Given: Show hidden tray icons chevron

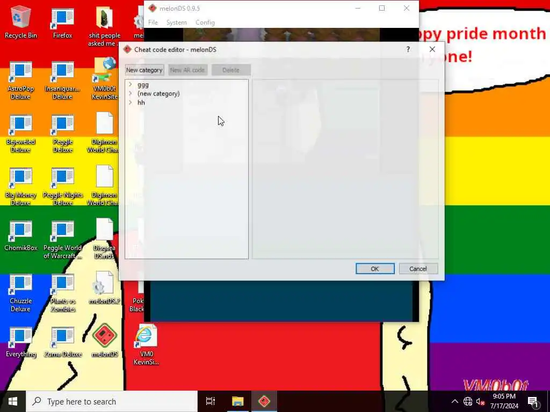Looking at the screenshot, I should point(454,401).
